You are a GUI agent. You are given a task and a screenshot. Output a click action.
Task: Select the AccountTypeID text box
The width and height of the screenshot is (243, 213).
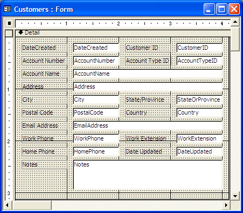[x=199, y=61]
